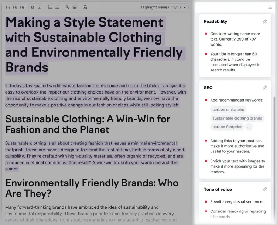Edit SEO settings with pencil icon
The height and width of the screenshot is (225, 277).
point(265,88)
